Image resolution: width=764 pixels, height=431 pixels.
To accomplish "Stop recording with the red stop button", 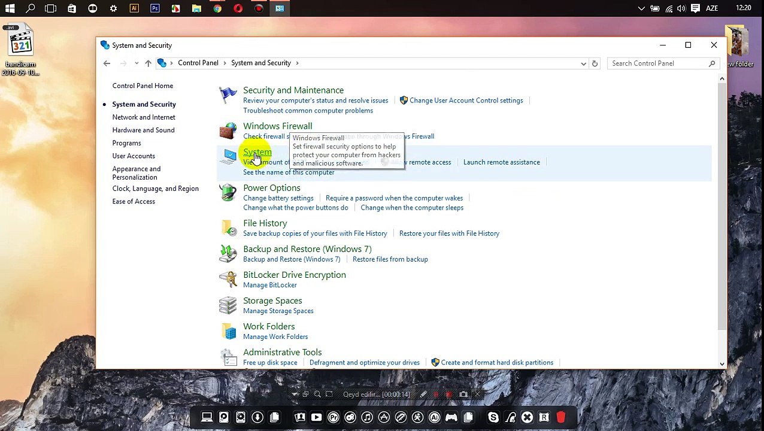I will tap(449, 394).
